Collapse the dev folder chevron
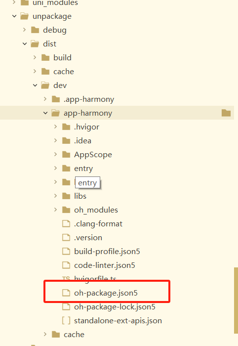The width and height of the screenshot is (238, 346). pyautogui.click(x=35, y=85)
